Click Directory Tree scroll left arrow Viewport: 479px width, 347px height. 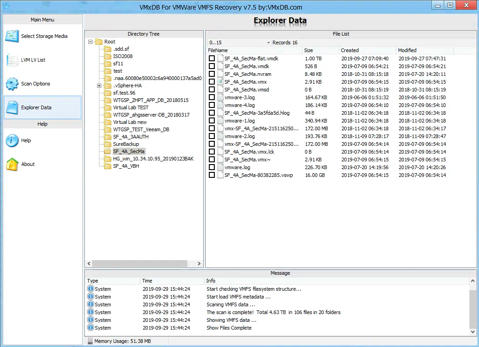click(89, 263)
